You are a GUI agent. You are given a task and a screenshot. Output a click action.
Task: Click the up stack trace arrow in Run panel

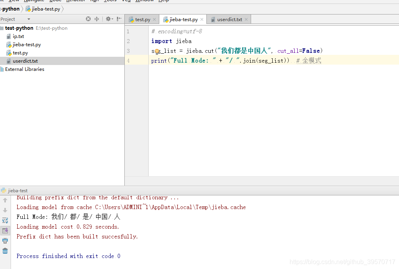click(5, 200)
